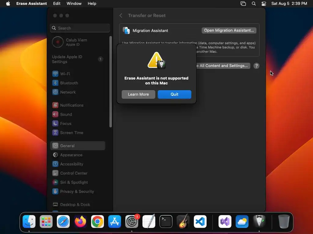Open the Window menu

tap(74, 4)
